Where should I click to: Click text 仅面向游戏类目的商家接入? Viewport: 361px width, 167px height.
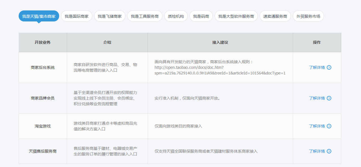(x=178, y=126)
